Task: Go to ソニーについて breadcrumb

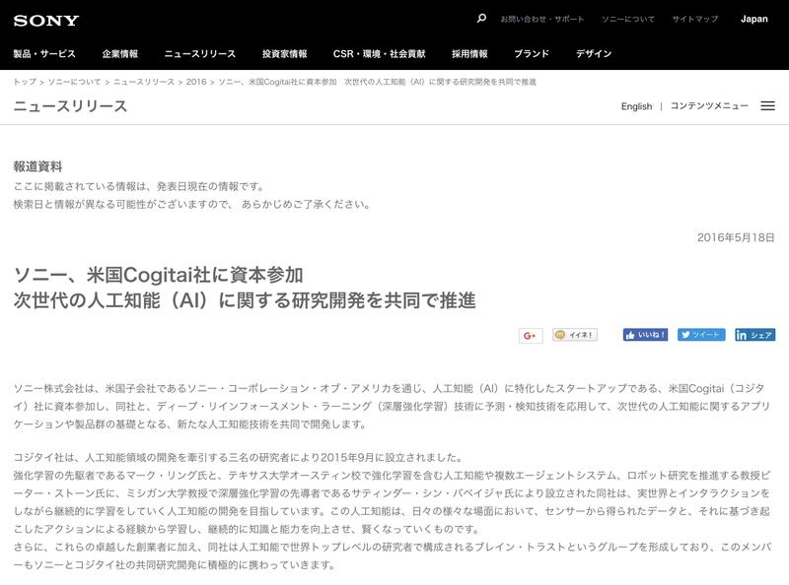Action: [x=75, y=82]
